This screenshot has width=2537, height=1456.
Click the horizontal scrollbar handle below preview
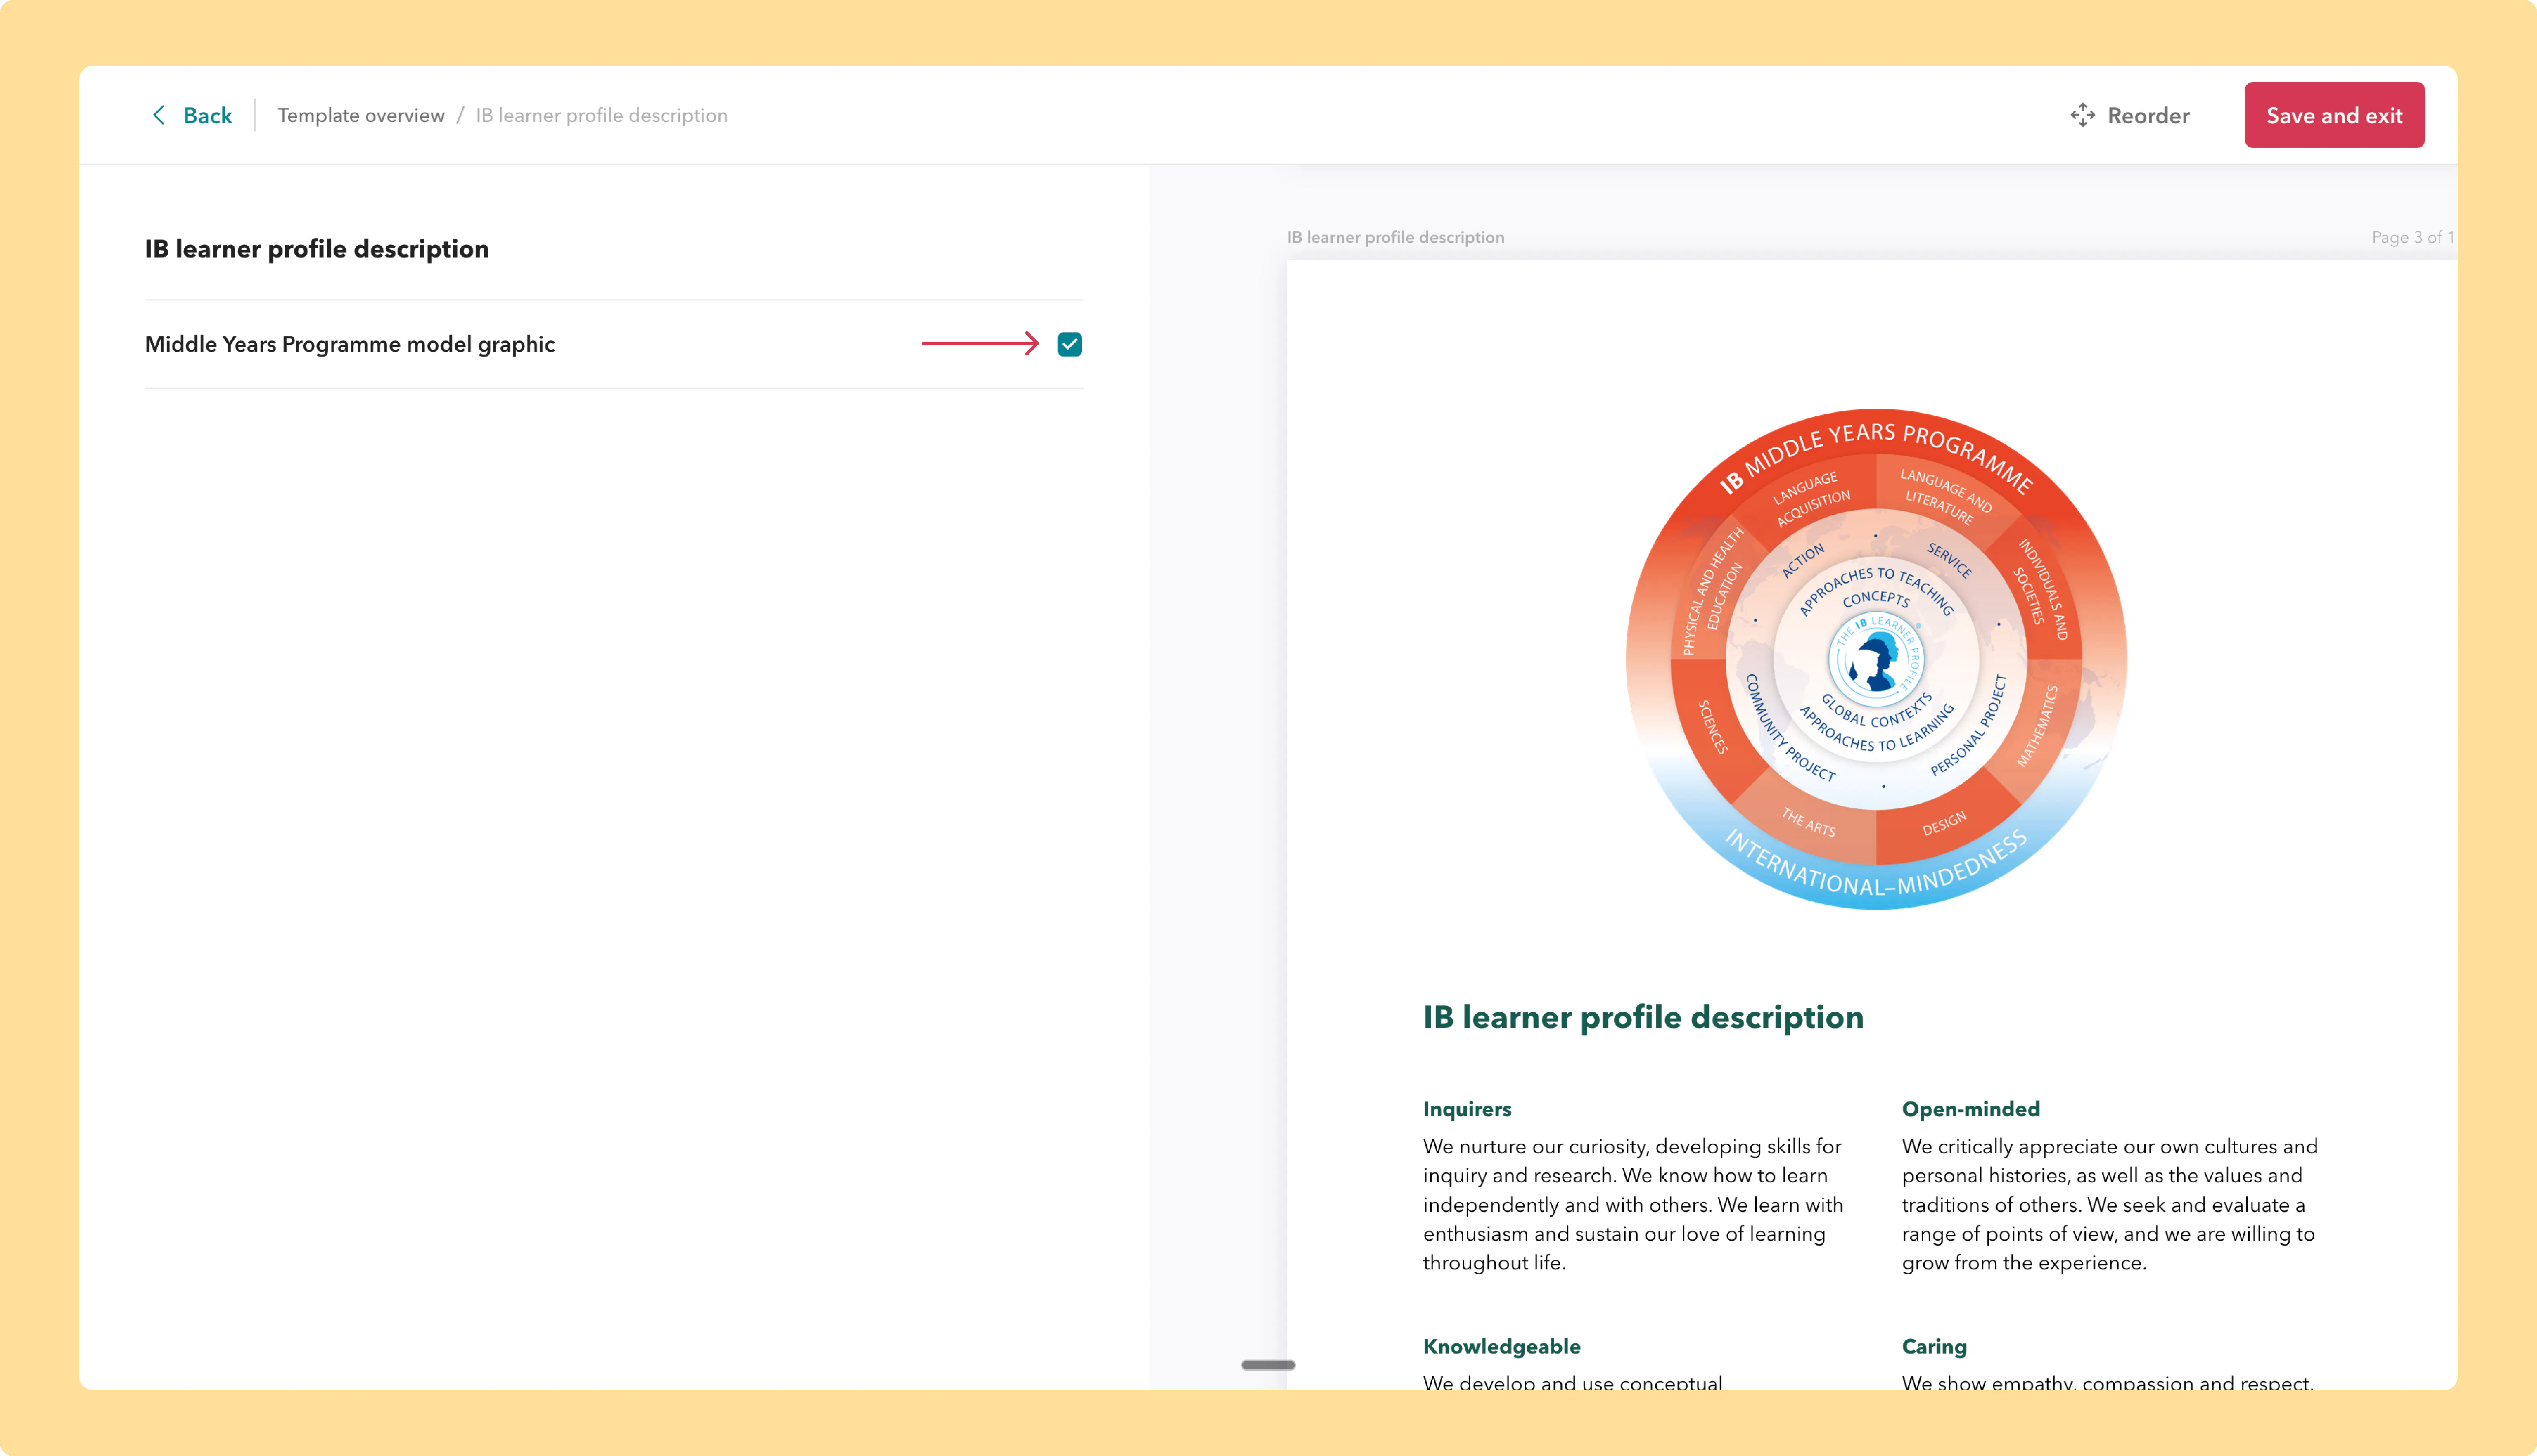1268,1365
